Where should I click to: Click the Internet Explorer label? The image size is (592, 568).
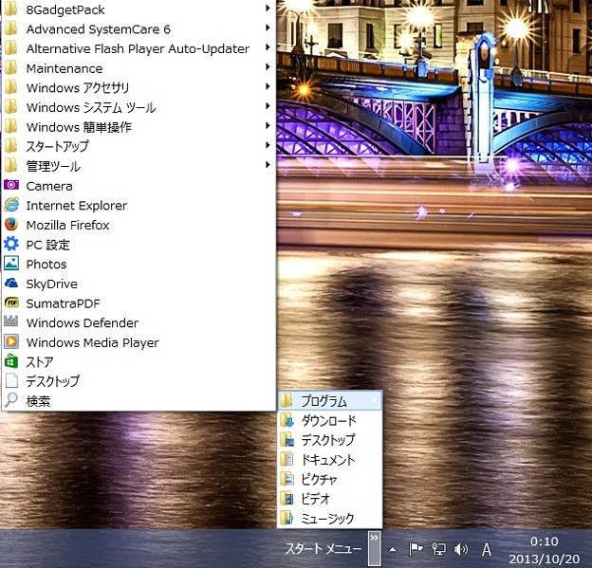77,206
